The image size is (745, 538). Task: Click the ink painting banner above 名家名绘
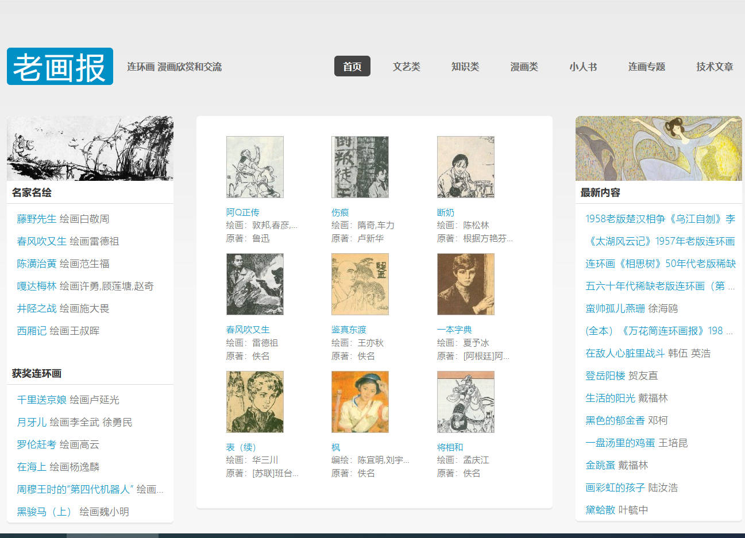click(x=90, y=149)
